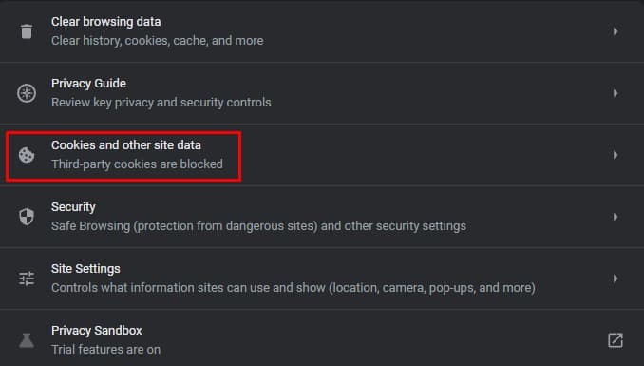The width and height of the screenshot is (644, 366).
Task: Click the Security shield icon
Action: point(27,217)
